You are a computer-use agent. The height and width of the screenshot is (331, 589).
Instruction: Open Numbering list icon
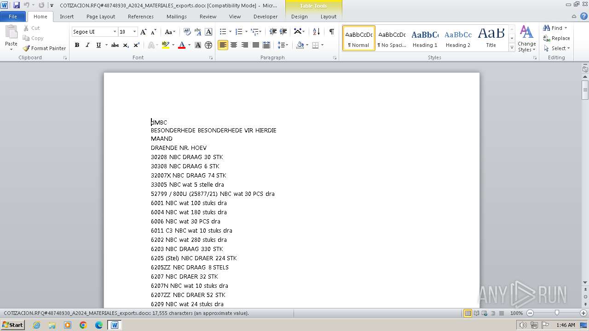click(x=239, y=32)
